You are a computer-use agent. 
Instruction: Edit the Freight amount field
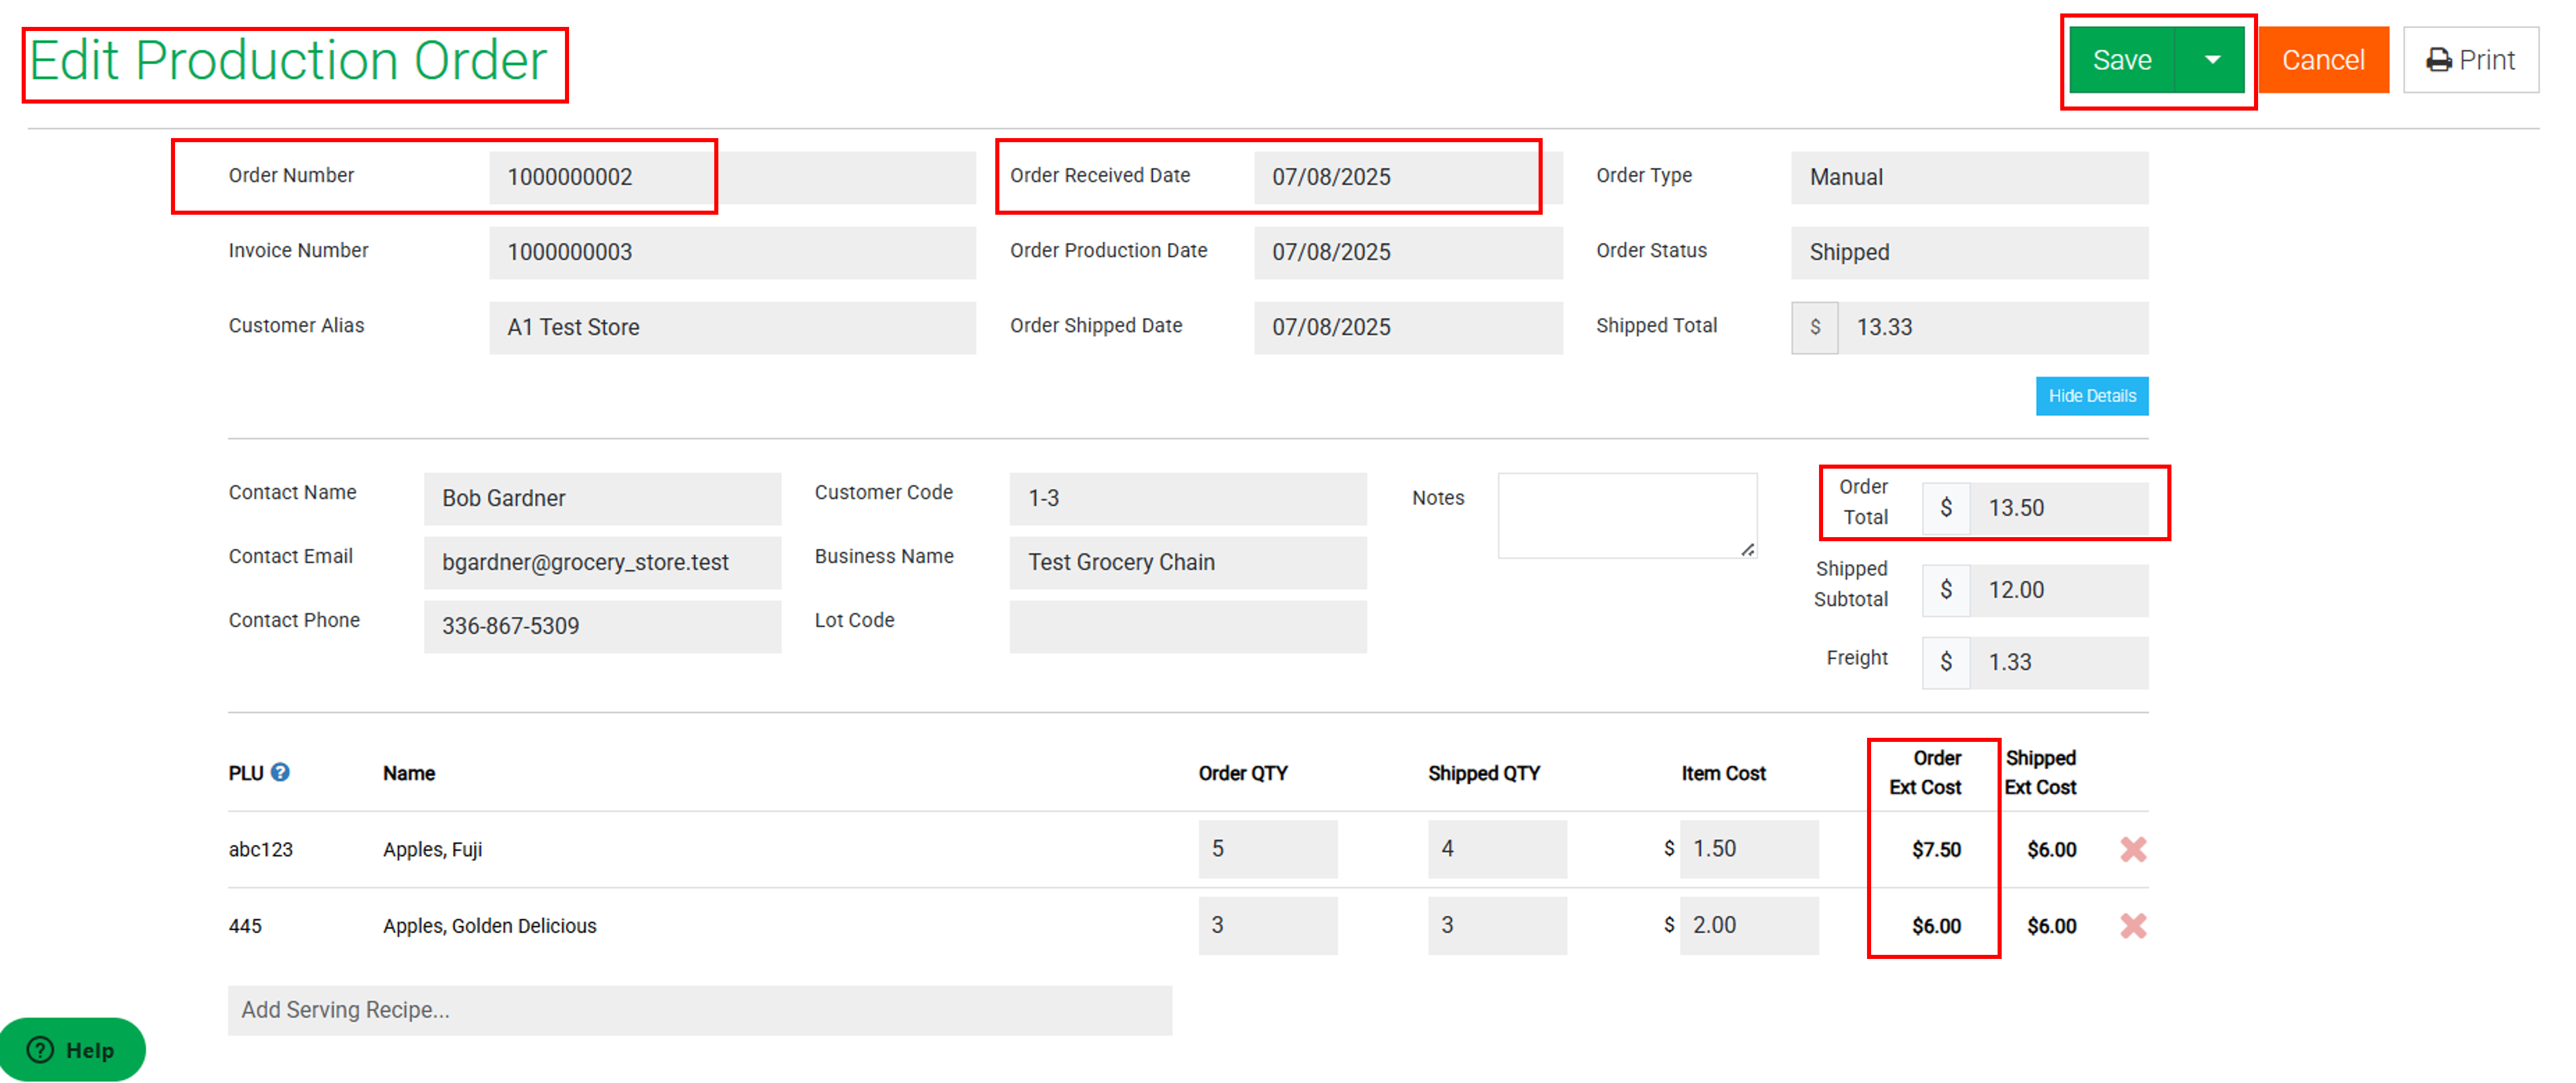[x=2058, y=662]
